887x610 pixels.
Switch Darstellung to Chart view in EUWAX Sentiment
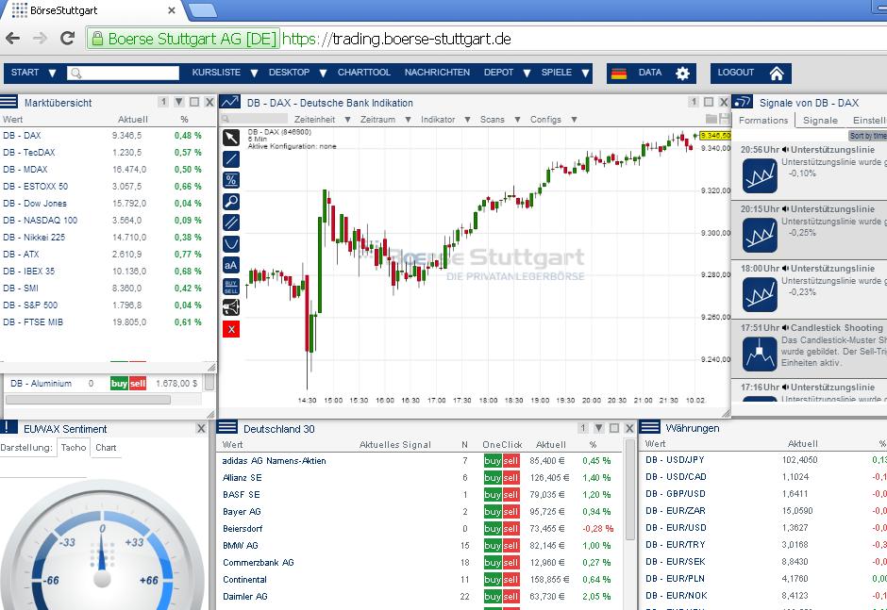point(106,448)
